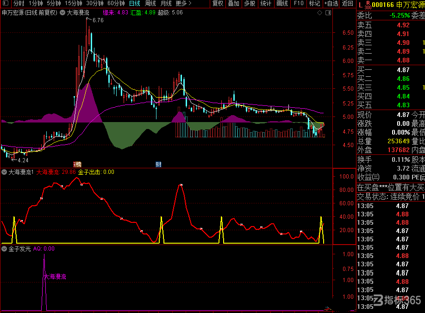Expand the 更多 period options

tap(183, 4)
